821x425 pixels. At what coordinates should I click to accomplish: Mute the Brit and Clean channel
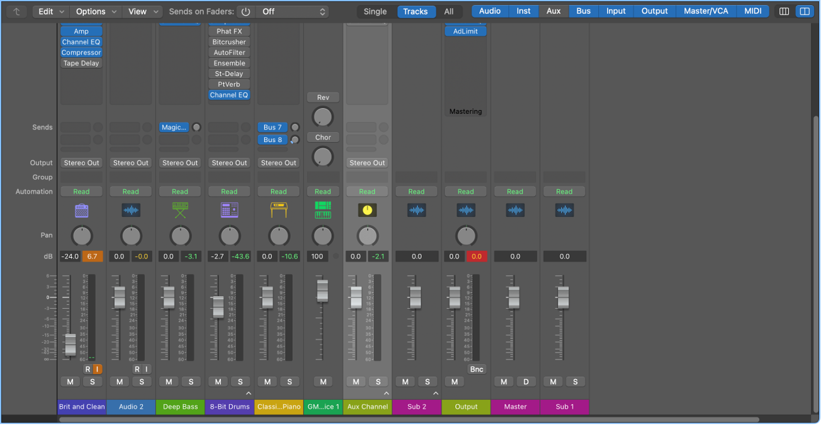pyautogui.click(x=70, y=382)
